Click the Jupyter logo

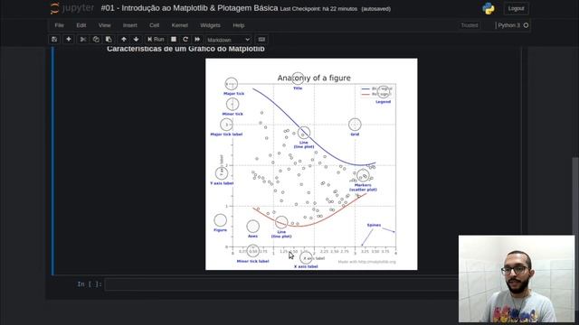72,8
